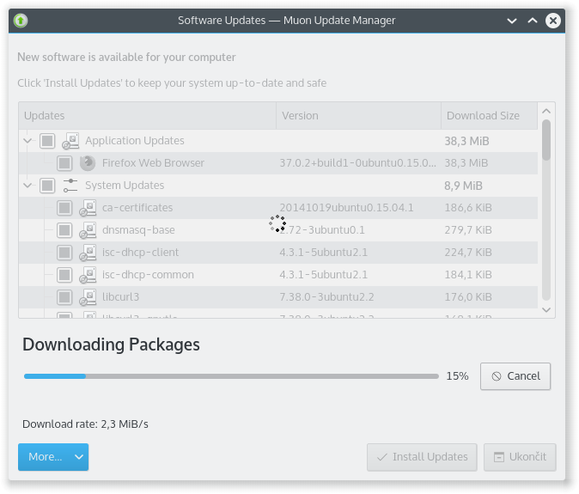Collapse the Application Updates group
579x494 pixels.
pyautogui.click(x=27, y=141)
